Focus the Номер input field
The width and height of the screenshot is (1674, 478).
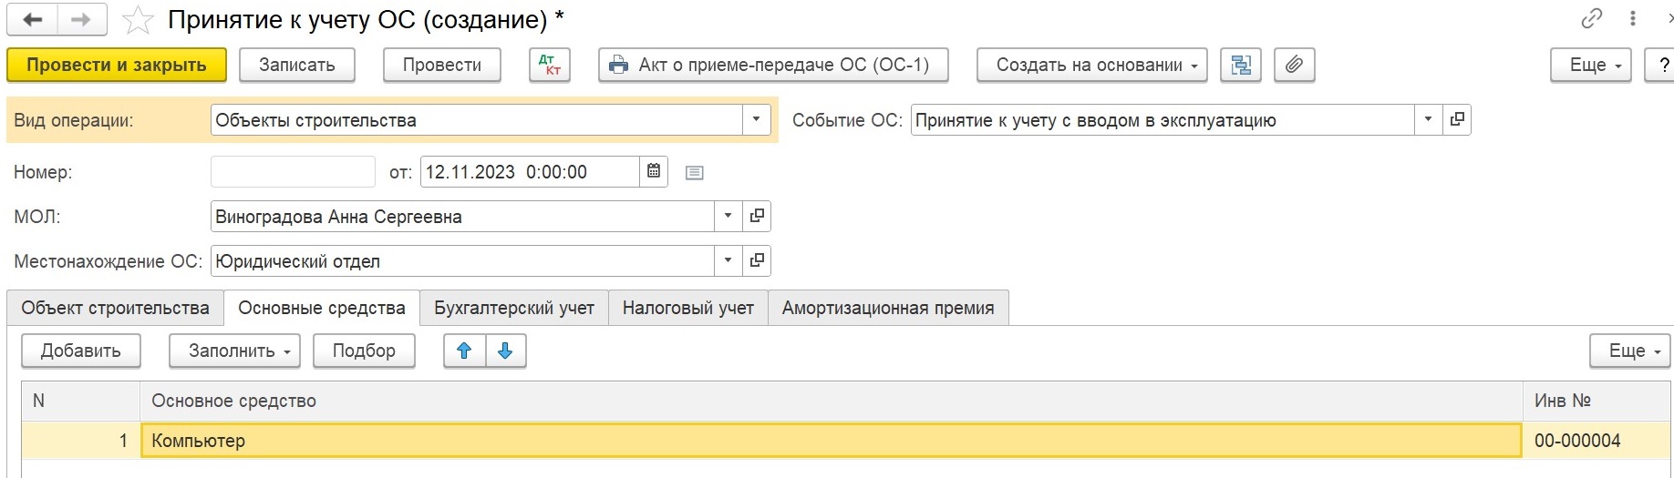[293, 171]
